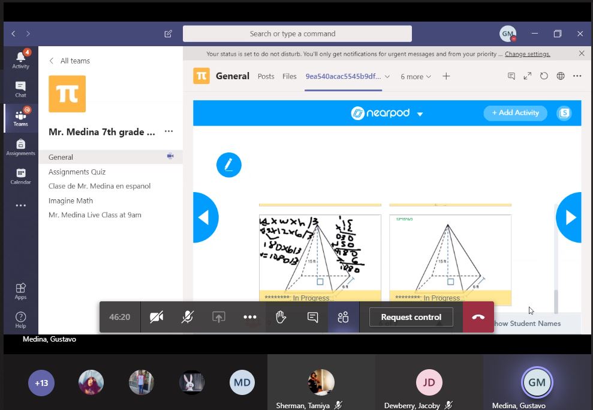The height and width of the screenshot is (410, 593).
Task: Expand the 6 more tabs dropdown
Action: point(416,76)
